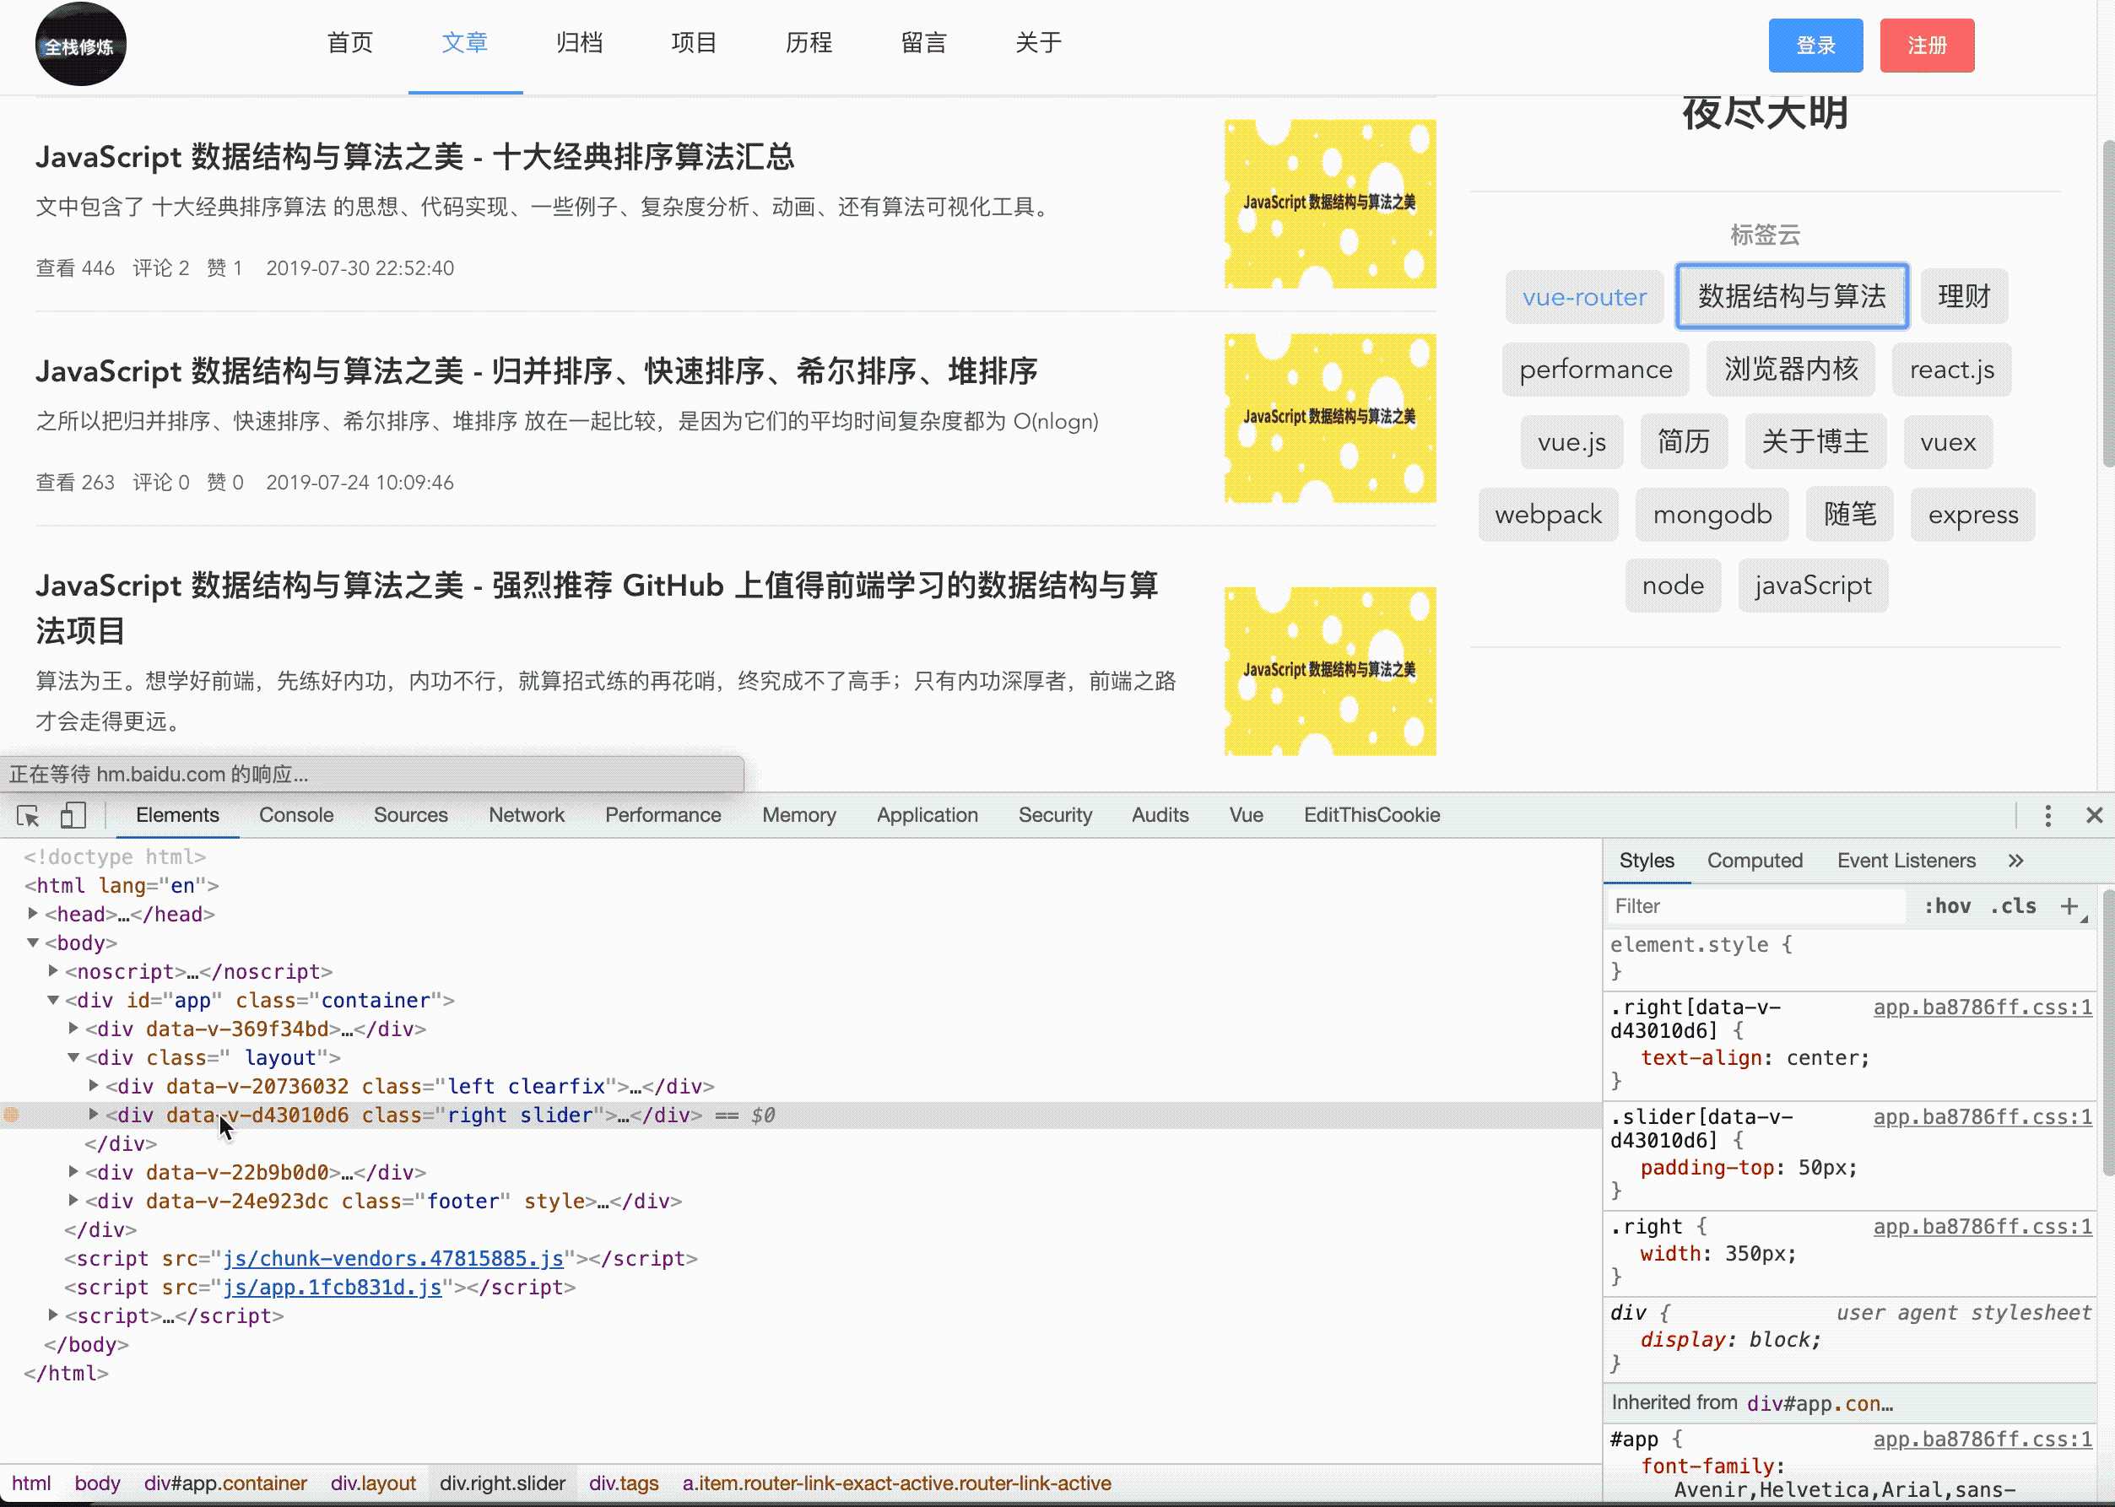The height and width of the screenshot is (1507, 2115).
Task: Click close DevTools panel icon
Action: (2094, 814)
